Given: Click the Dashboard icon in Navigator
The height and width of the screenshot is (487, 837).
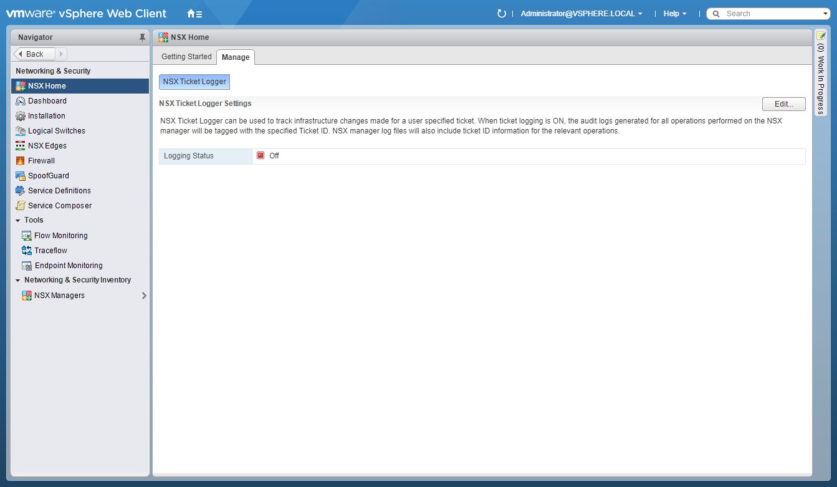Looking at the screenshot, I should tap(21, 101).
